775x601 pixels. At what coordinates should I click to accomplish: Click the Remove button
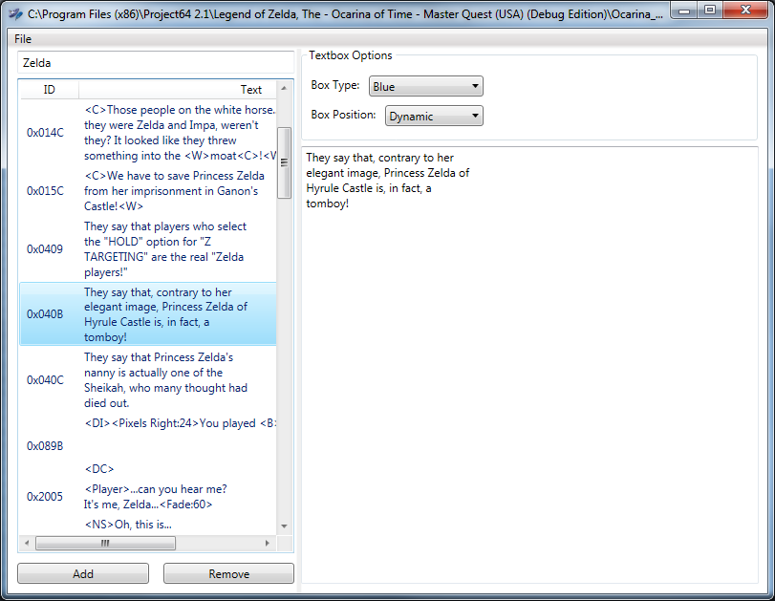point(228,573)
